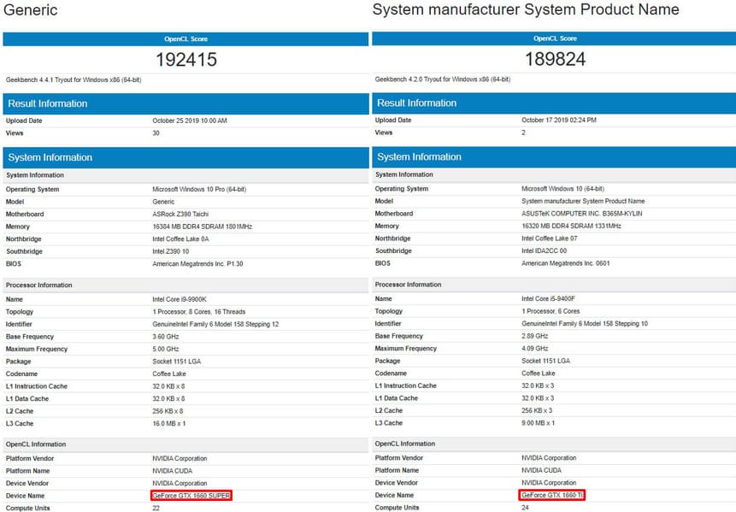Click the 'Generic' page title

coord(31,10)
